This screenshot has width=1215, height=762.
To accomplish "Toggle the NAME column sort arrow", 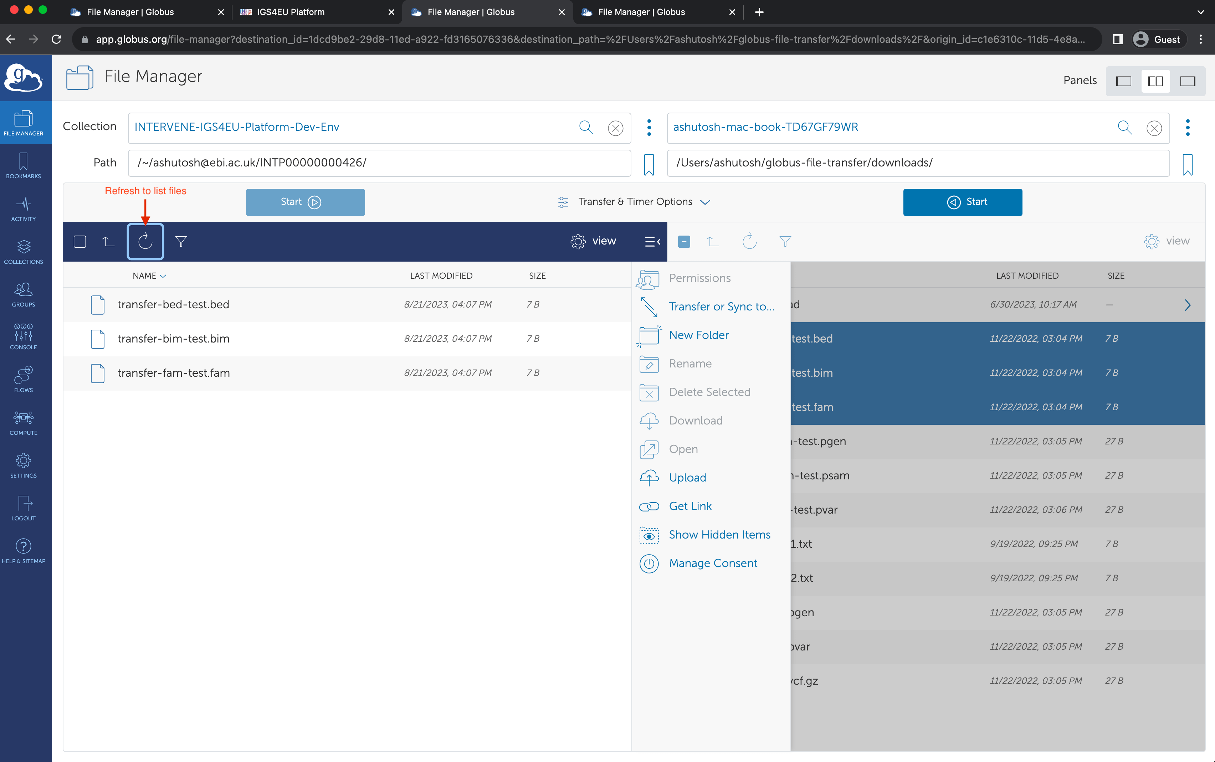I will 163,276.
